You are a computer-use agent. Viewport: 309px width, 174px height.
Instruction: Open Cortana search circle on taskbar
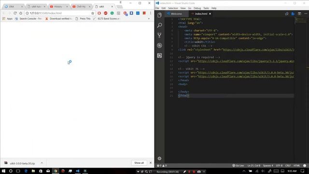tap(11, 171)
